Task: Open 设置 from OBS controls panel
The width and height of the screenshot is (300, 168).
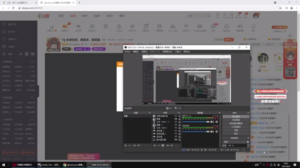Action: pos(236,130)
